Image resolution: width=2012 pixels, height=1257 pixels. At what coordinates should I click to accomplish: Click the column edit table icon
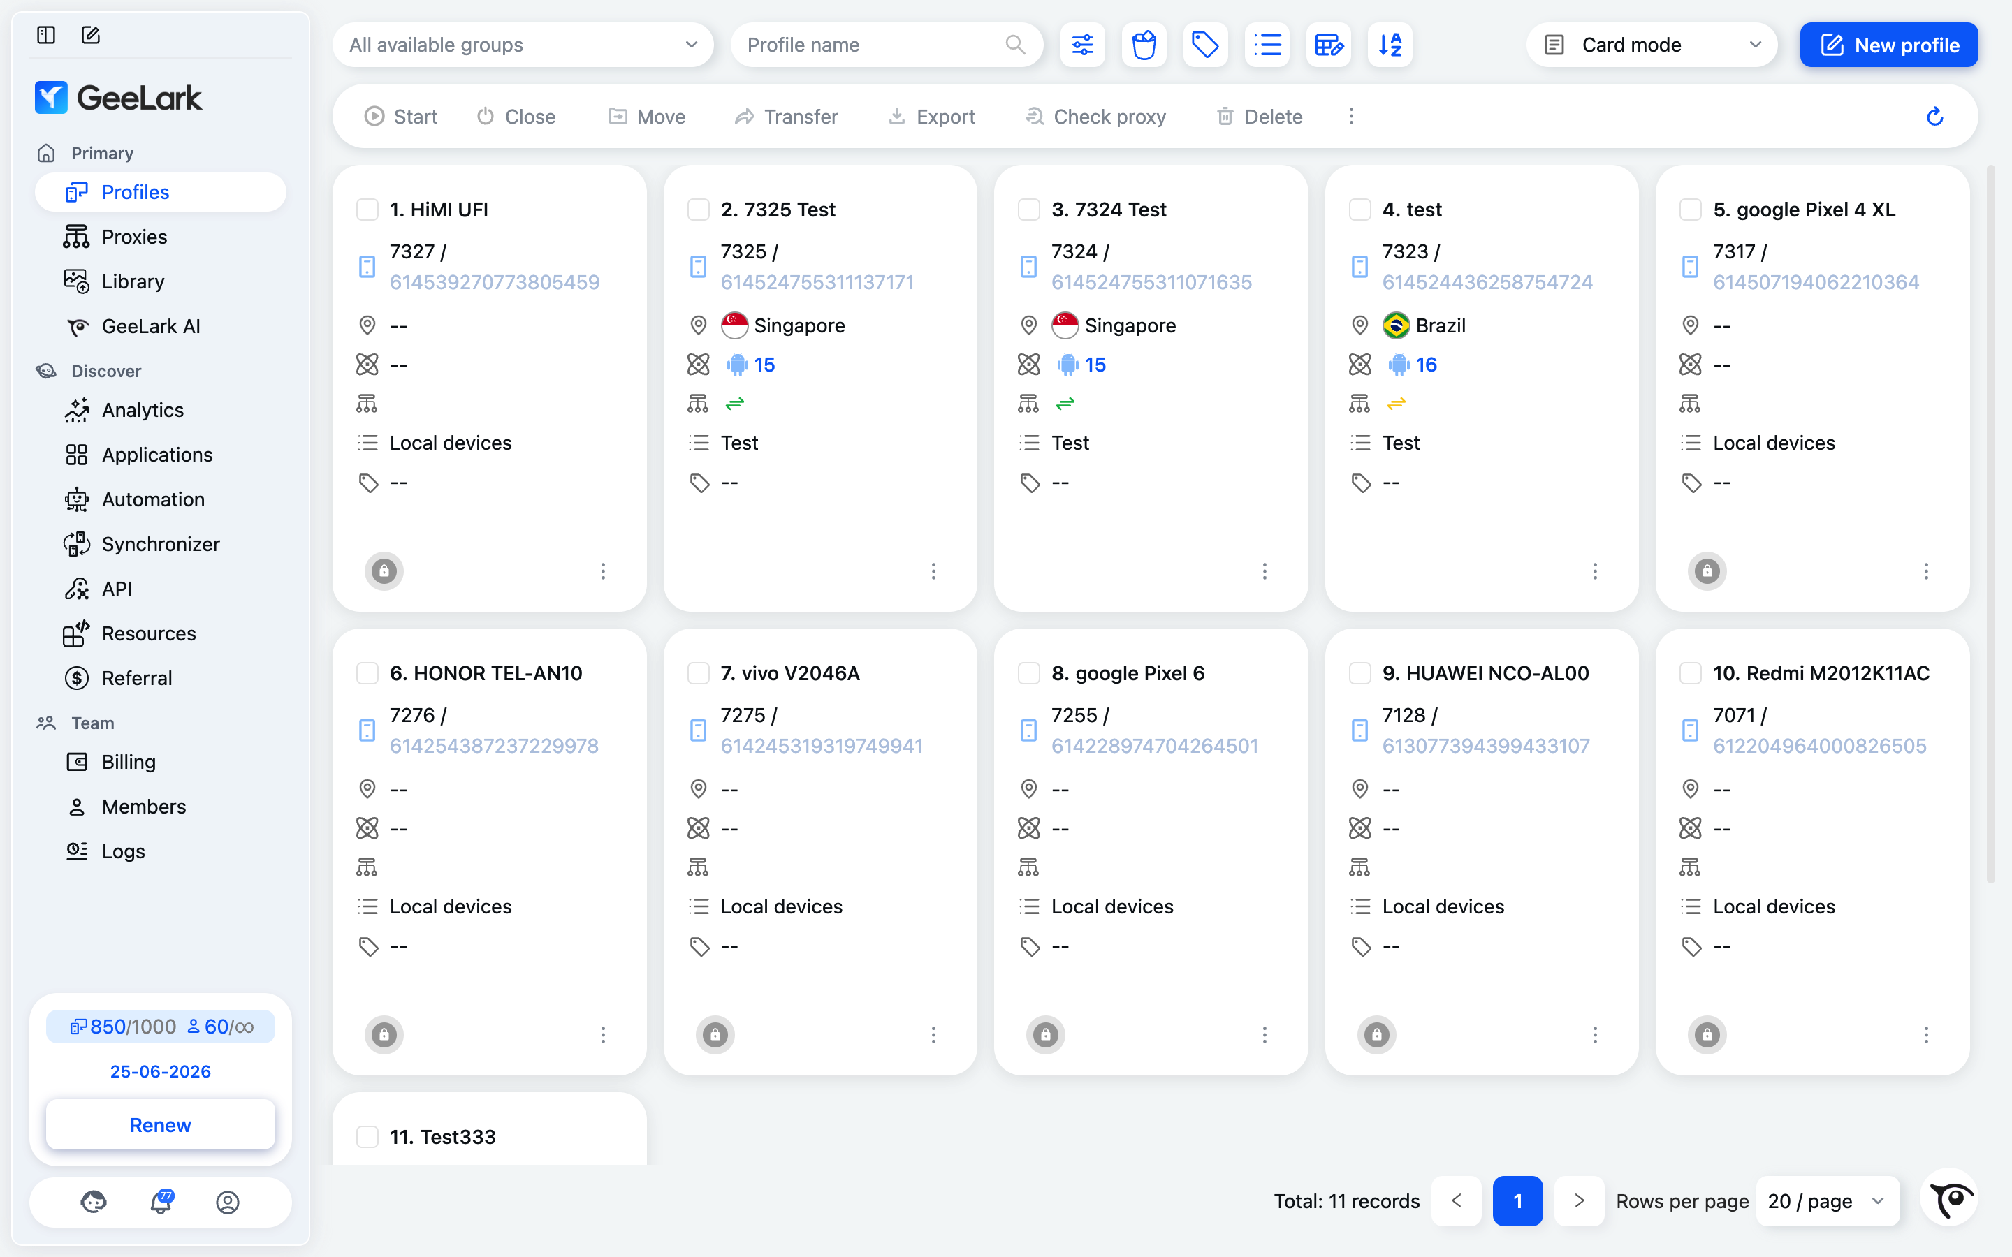[1329, 45]
